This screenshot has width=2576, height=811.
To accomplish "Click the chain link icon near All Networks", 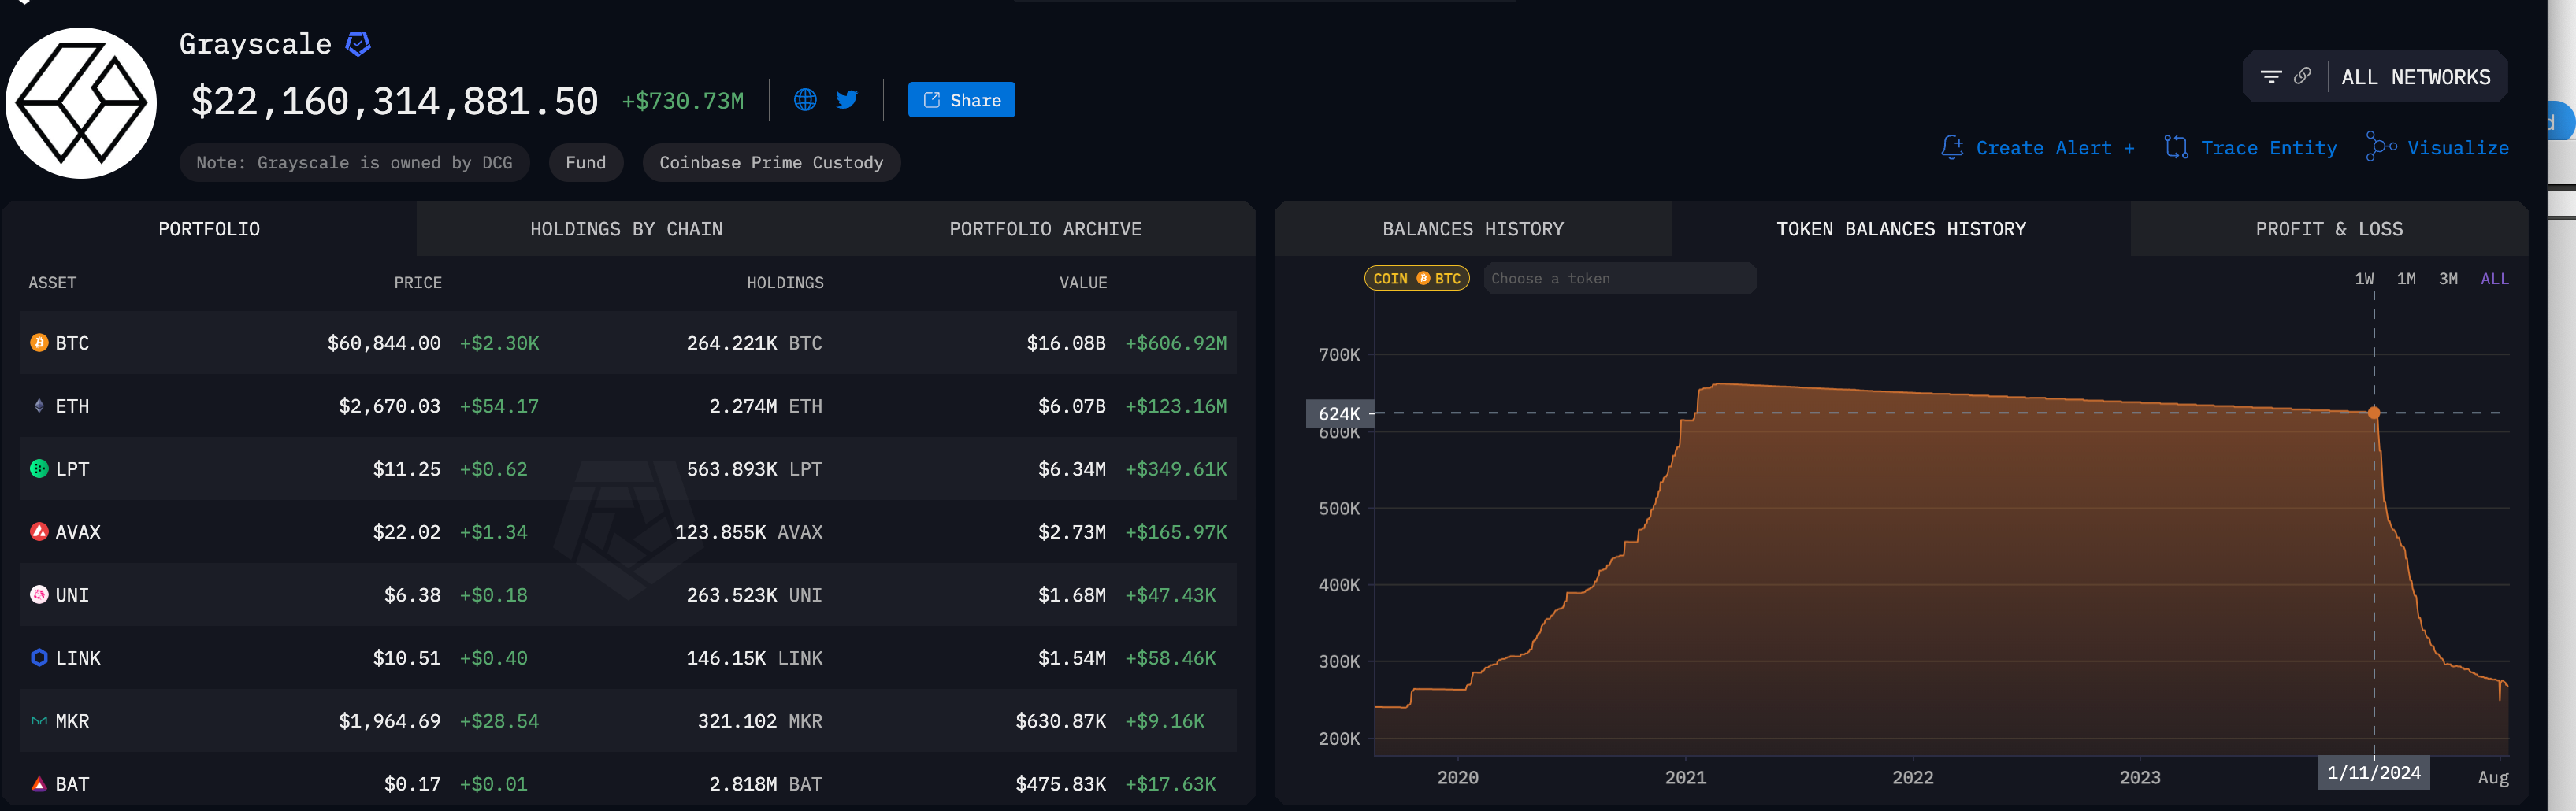I will pos(2302,76).
